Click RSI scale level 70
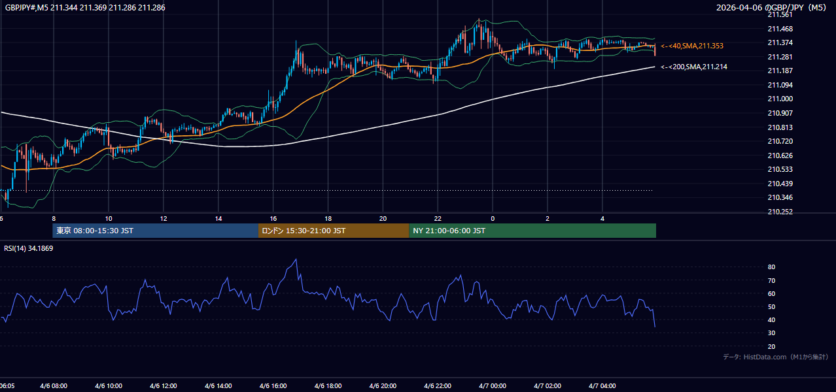836x392 pixels. [x=771, y=280]
